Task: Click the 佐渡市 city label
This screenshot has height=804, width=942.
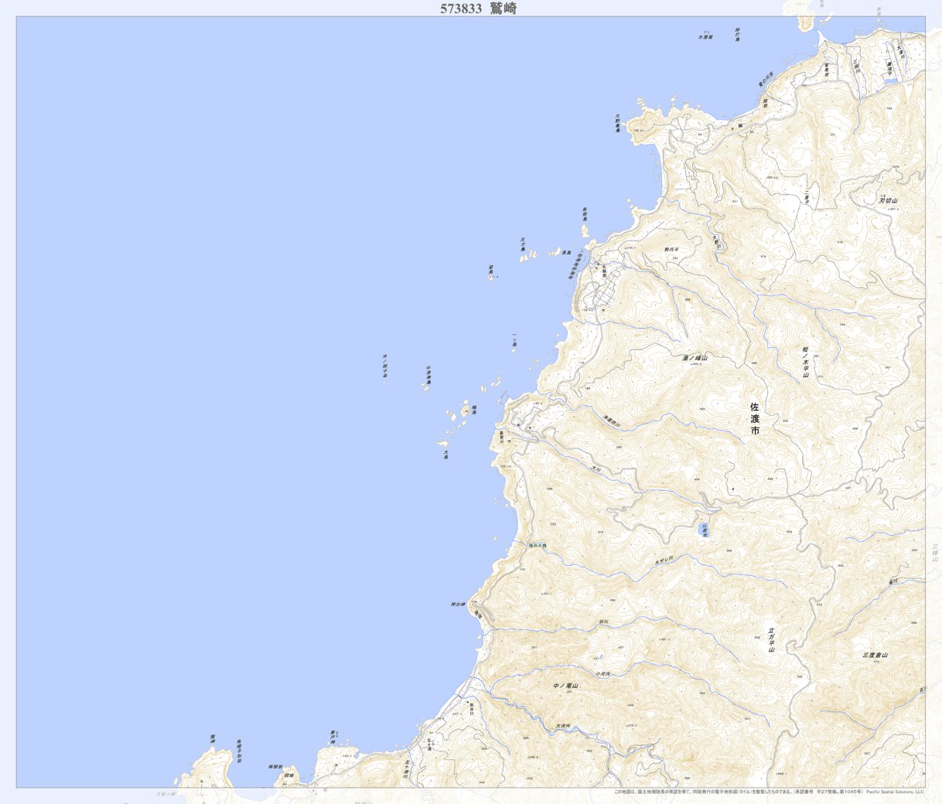Action: click(x=755, y=418)
